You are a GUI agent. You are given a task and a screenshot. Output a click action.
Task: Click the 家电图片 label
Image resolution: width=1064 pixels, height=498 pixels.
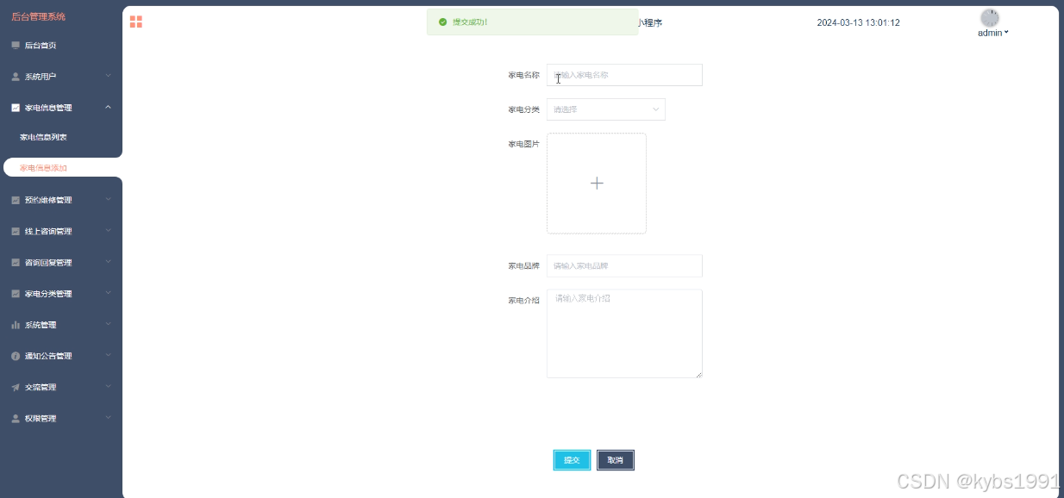point(523,144)
